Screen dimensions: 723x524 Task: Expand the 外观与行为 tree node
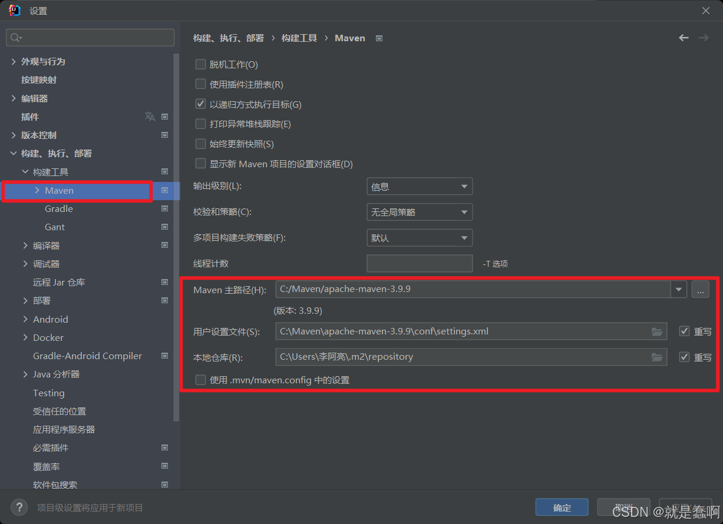coord(14,61)
